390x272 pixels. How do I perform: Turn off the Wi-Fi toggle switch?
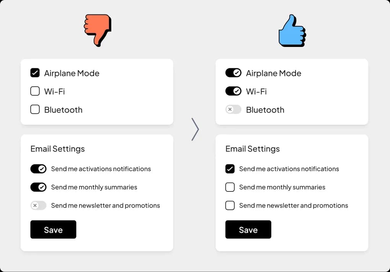click(x=233, y=91)
